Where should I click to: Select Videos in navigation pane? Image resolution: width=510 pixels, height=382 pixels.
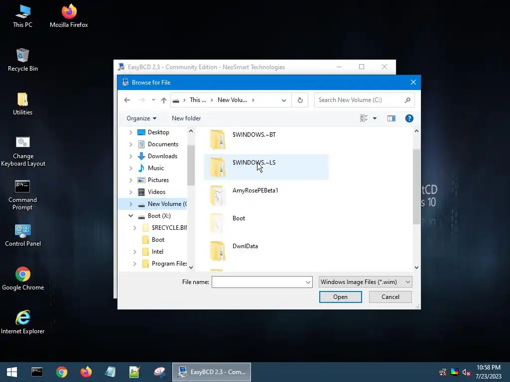(156, 192)
